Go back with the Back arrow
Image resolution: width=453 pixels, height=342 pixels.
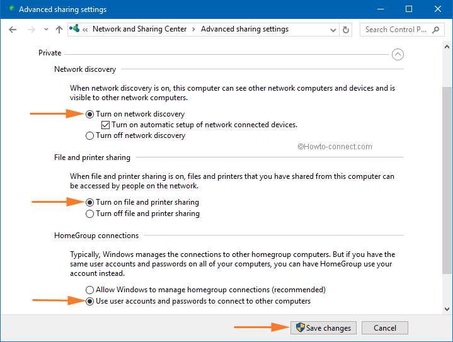pos(13,30)
